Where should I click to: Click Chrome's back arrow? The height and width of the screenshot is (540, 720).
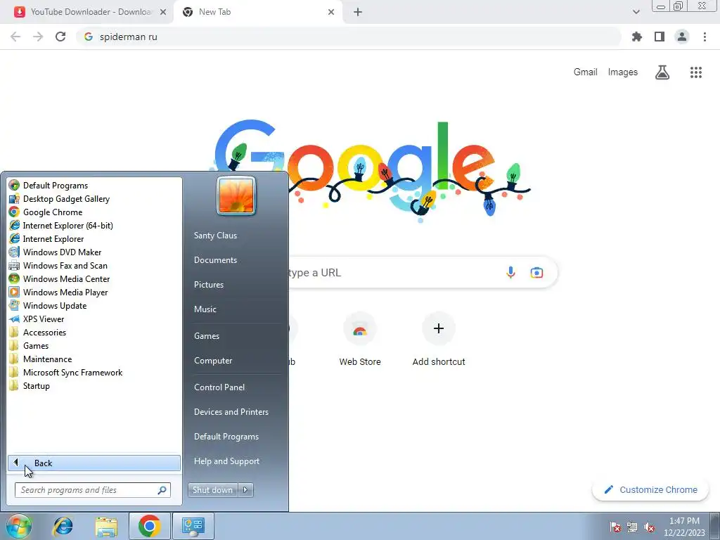(15, 37)
